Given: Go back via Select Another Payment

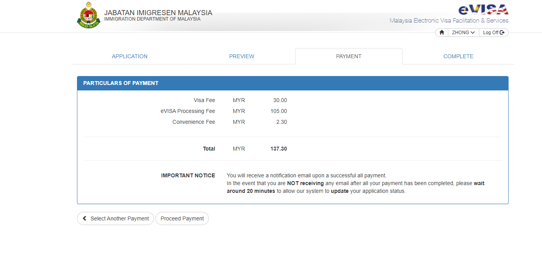Looking at the screenshot, I should pyautogui.click(x=115, y=218).
